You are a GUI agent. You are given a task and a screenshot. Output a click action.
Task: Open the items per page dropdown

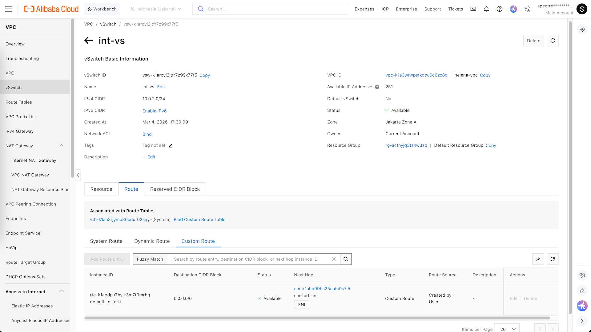click(x=507, y=329)
